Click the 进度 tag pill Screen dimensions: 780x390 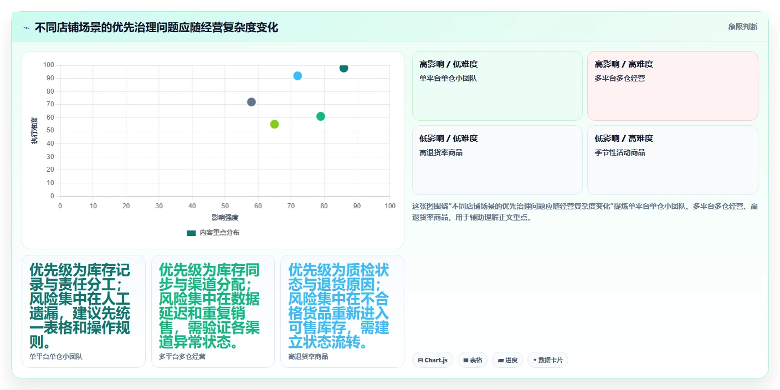pos(507,360)
